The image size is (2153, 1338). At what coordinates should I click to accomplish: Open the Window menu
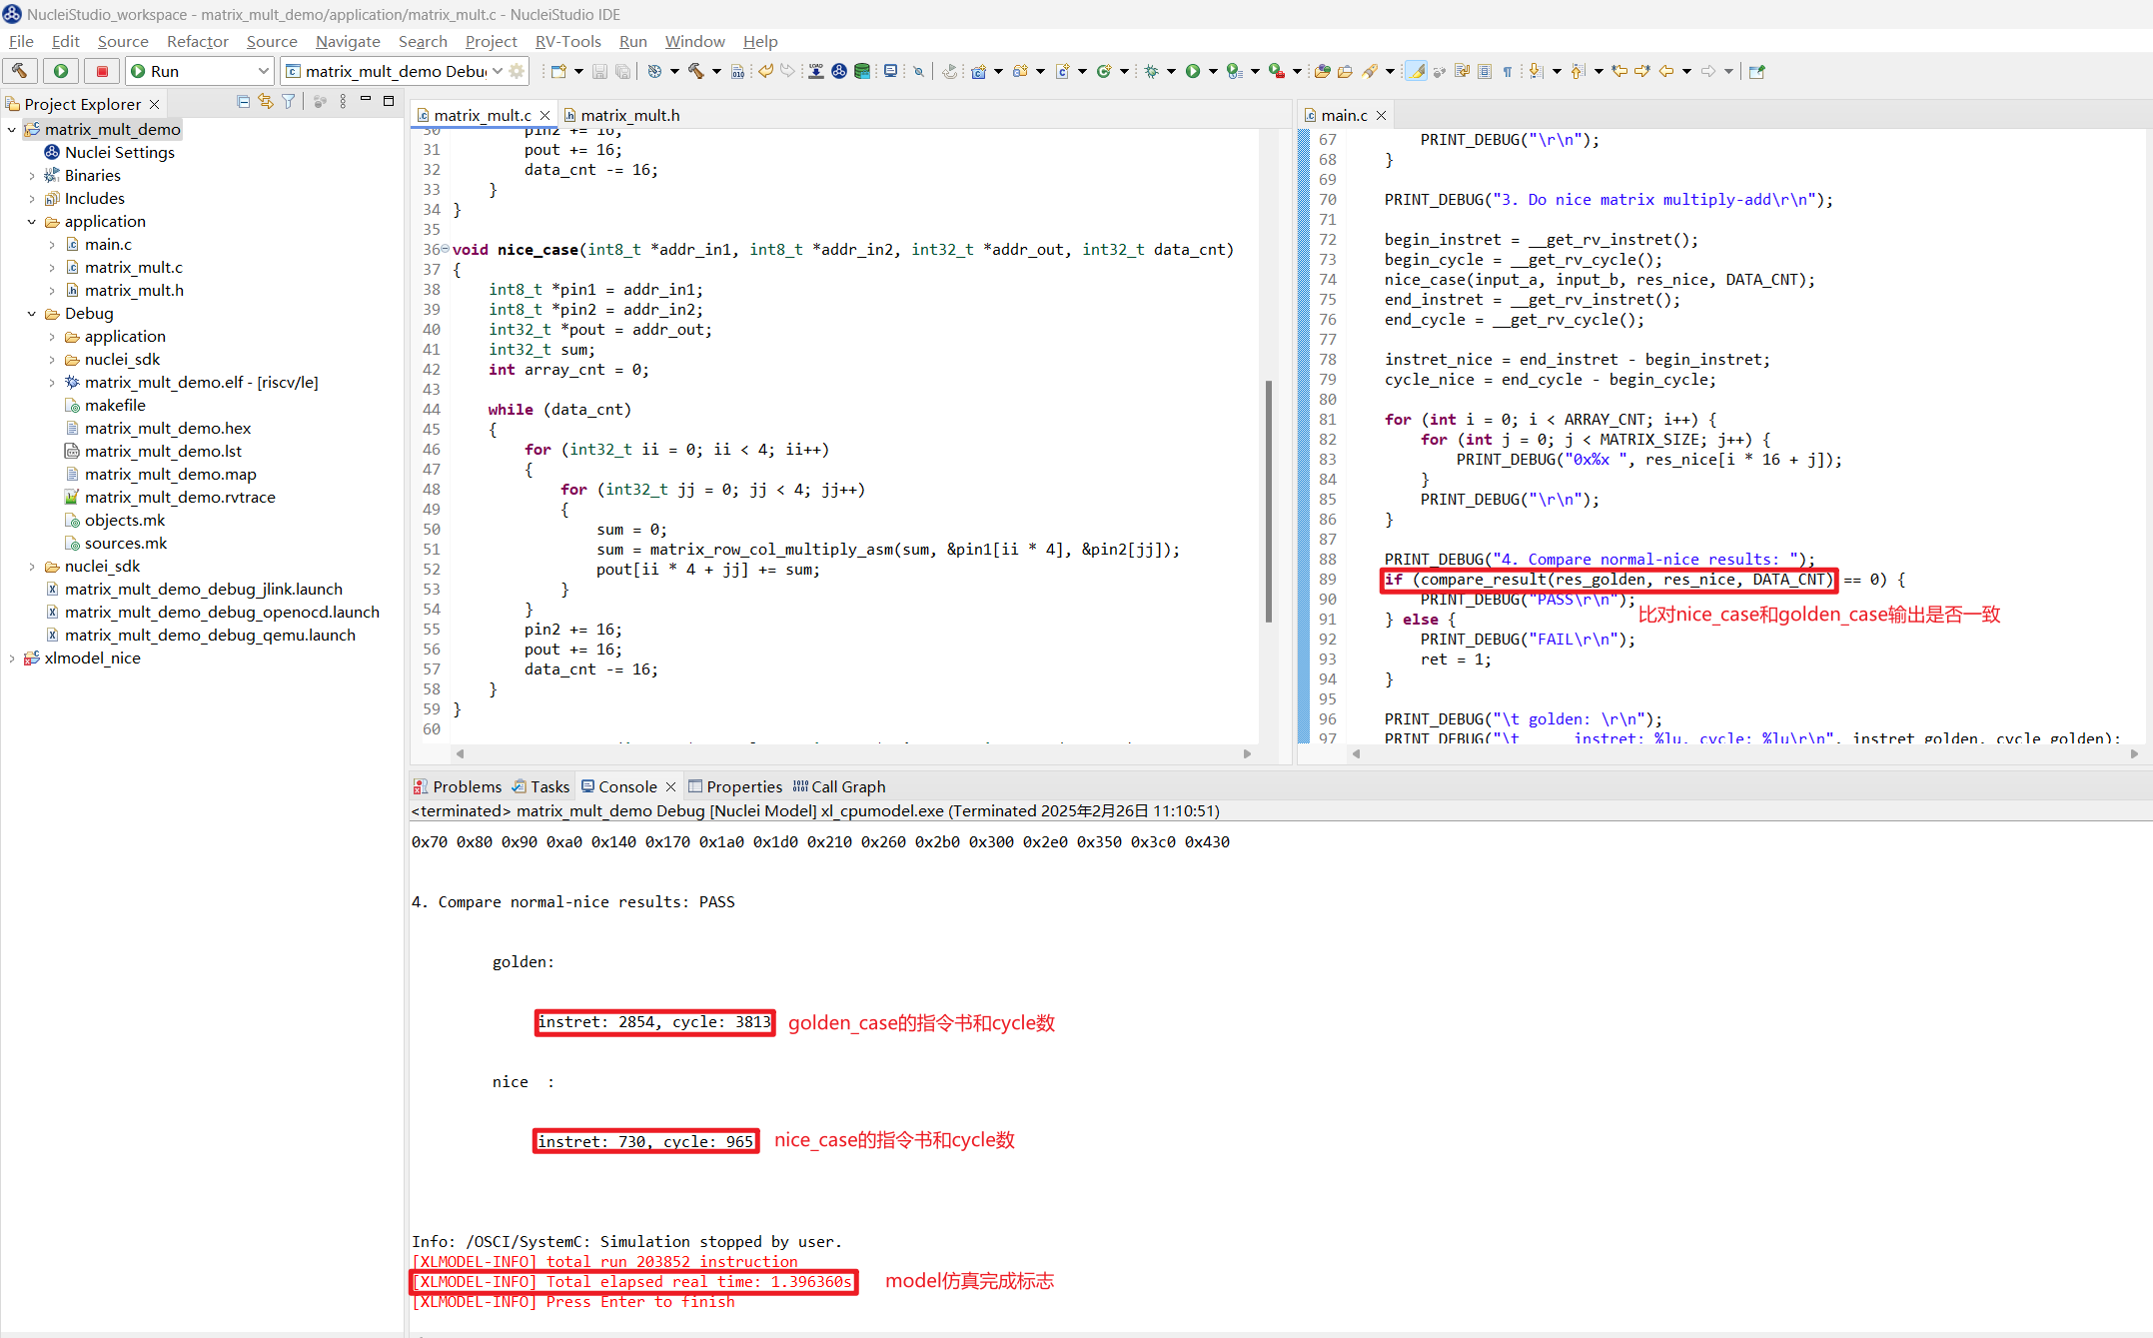point(694,41)
